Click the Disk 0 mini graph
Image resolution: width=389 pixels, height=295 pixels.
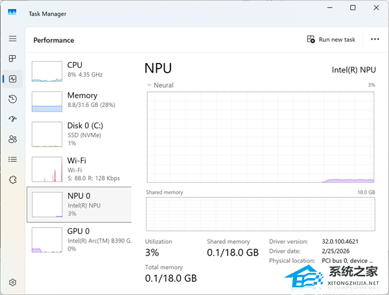(47, 134)
